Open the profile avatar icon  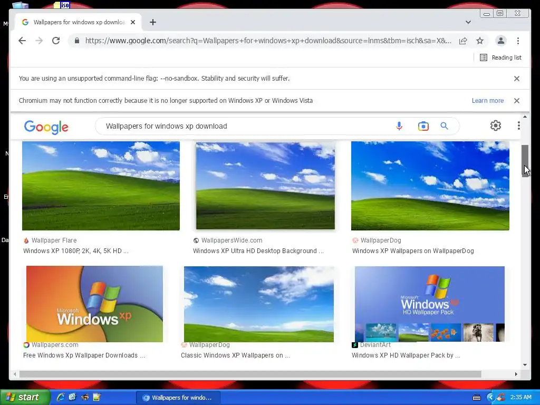(x=501, y=41)
